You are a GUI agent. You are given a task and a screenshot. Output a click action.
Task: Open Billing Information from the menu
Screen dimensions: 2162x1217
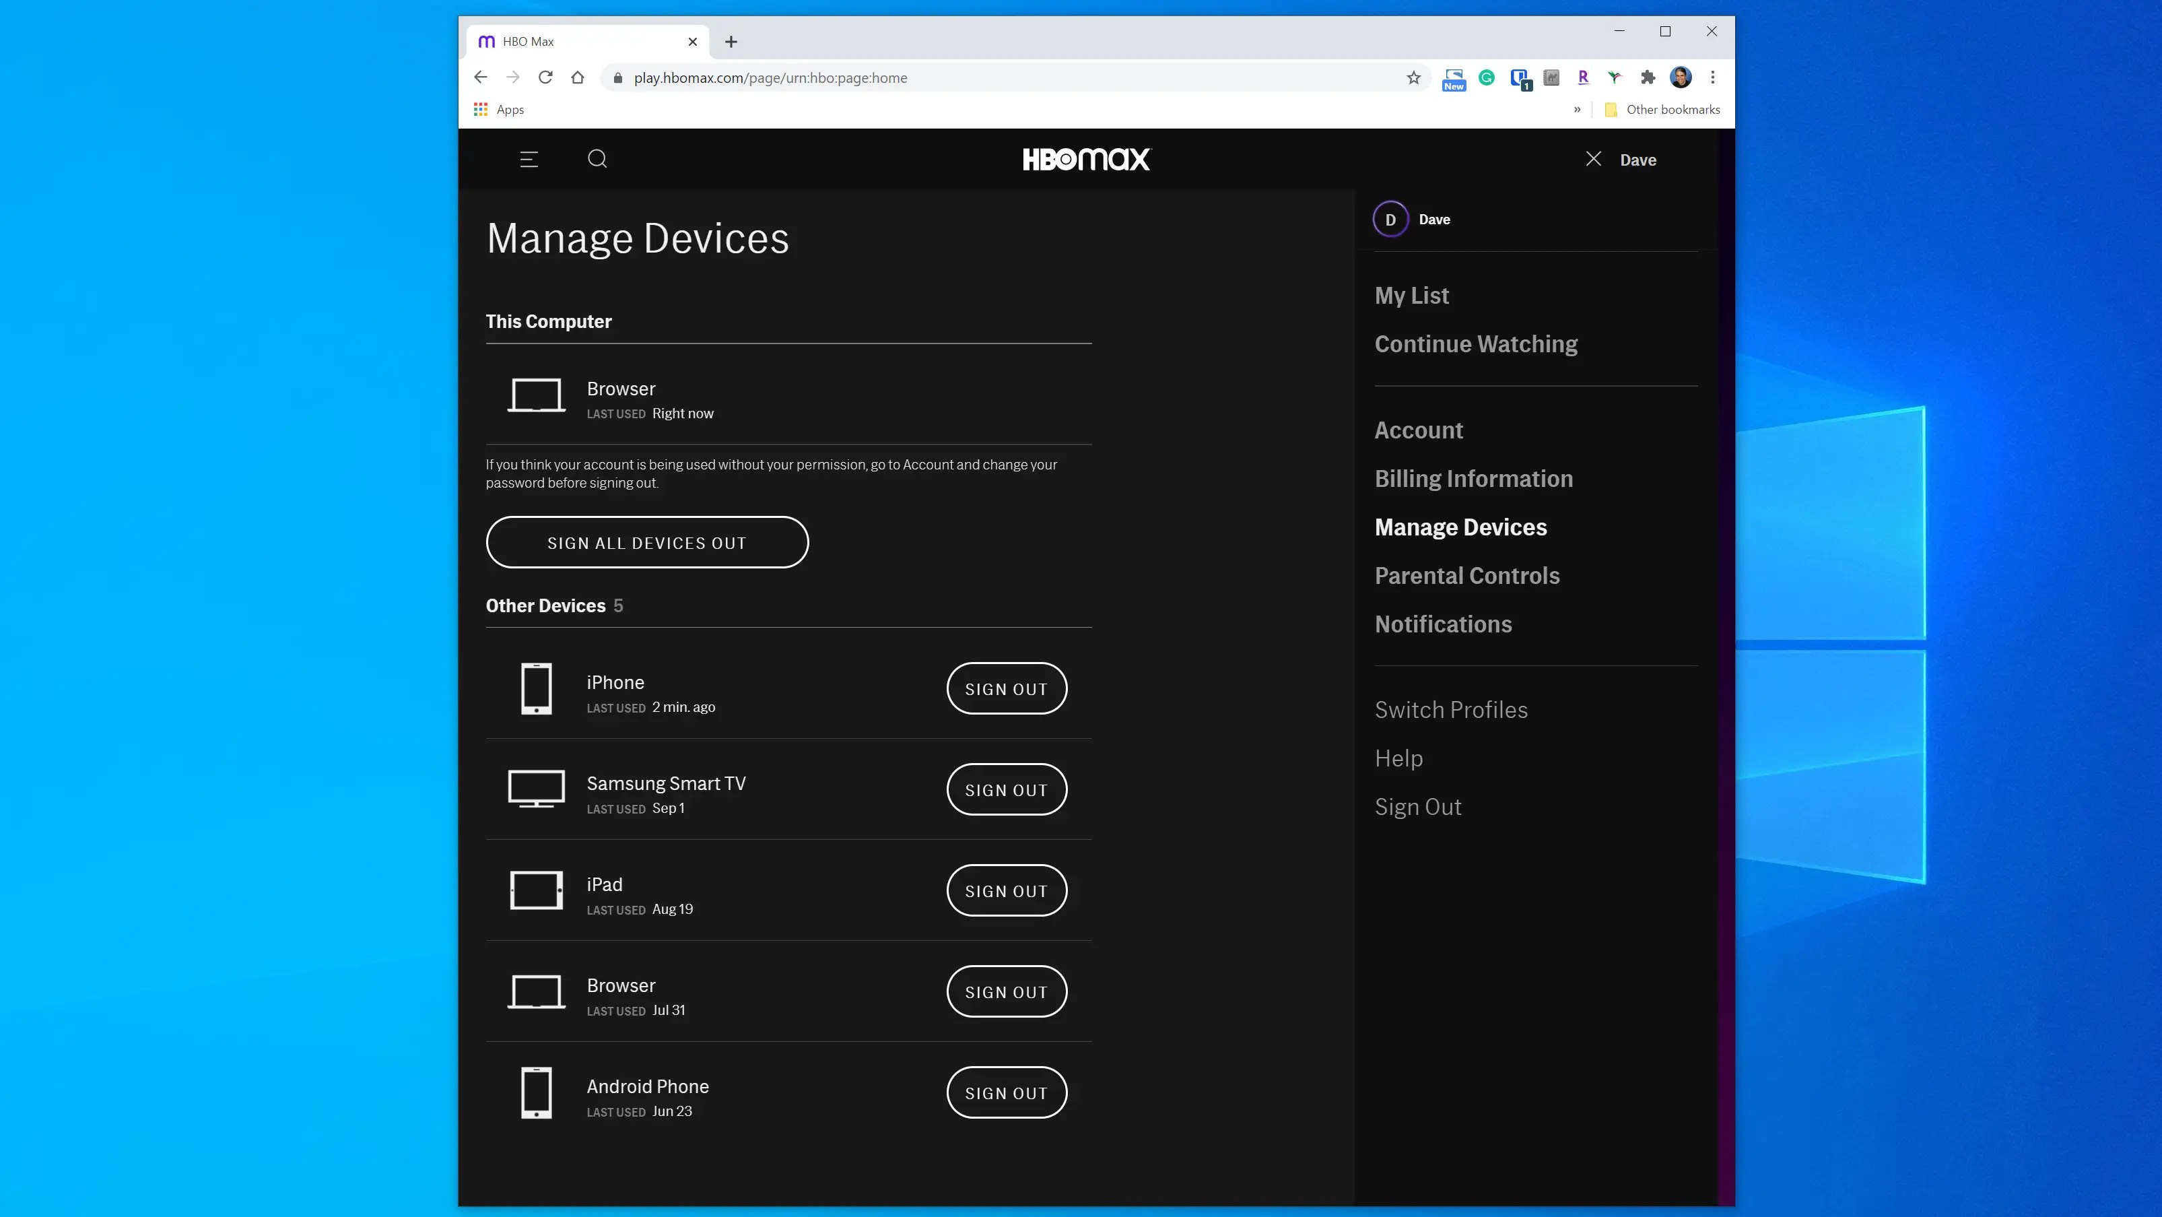[1473, 478]
